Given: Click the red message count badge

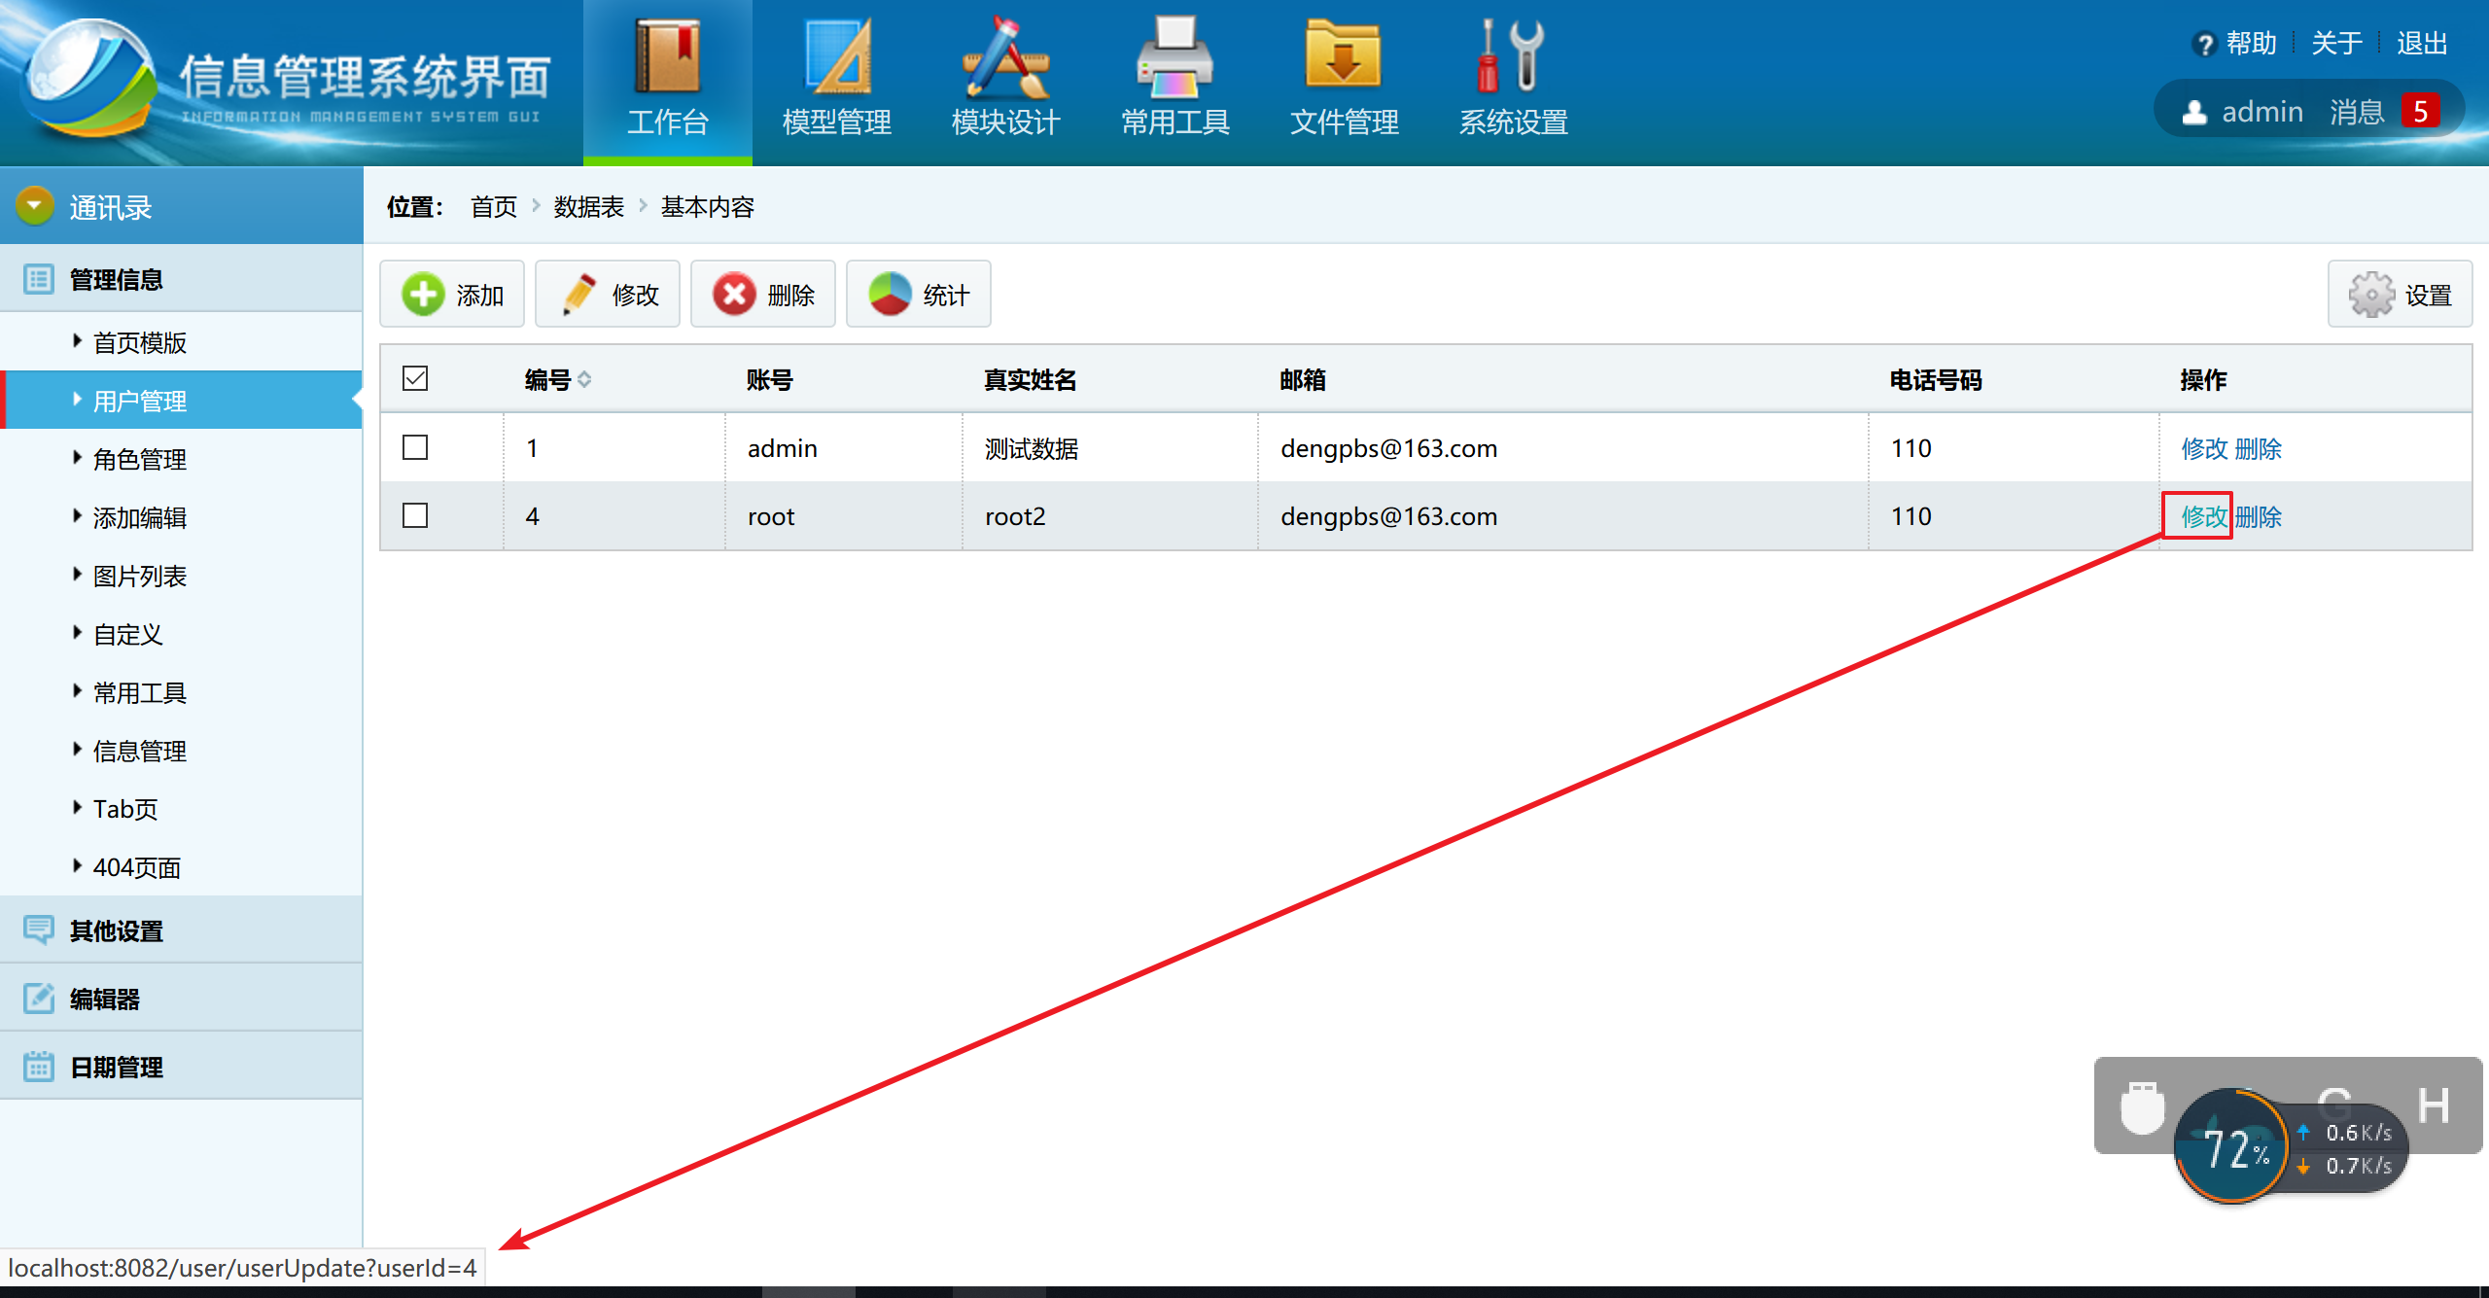Looking at the screenshot, I should pyautogui.click(x=2420, y=112).
